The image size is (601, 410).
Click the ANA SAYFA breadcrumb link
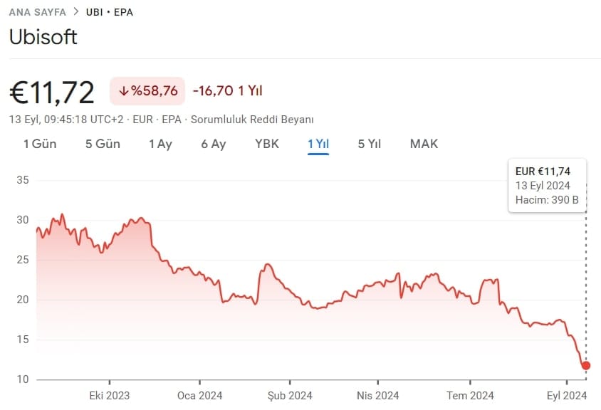tap(37, 12)
